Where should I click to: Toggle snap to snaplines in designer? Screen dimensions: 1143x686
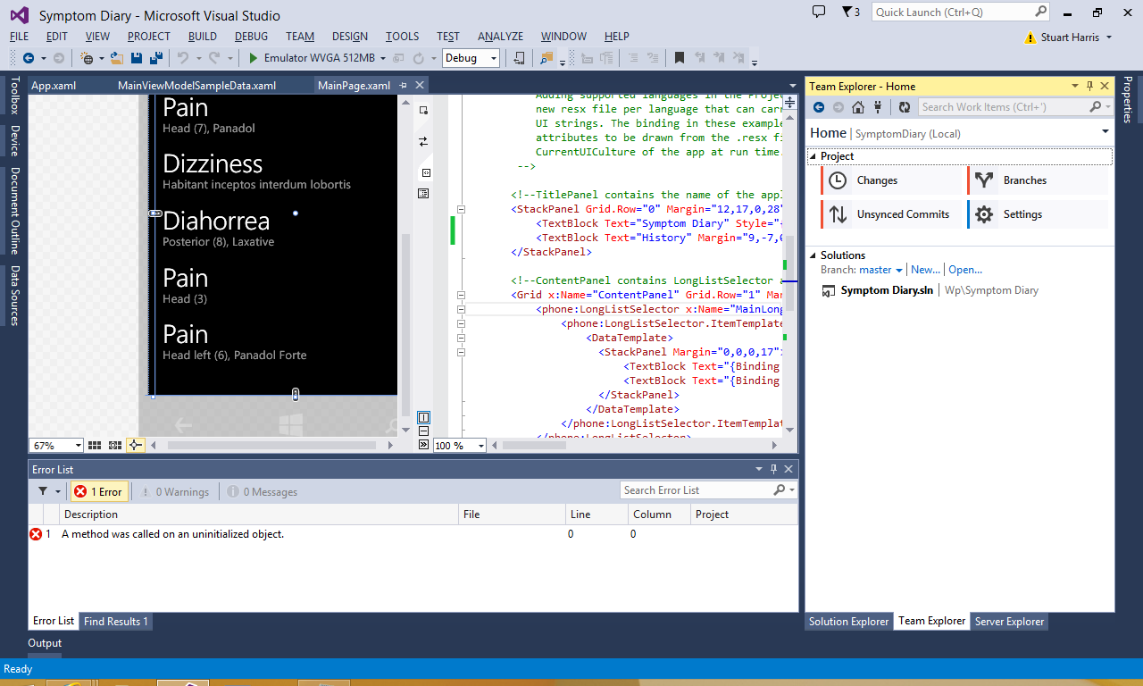(135, 445)
